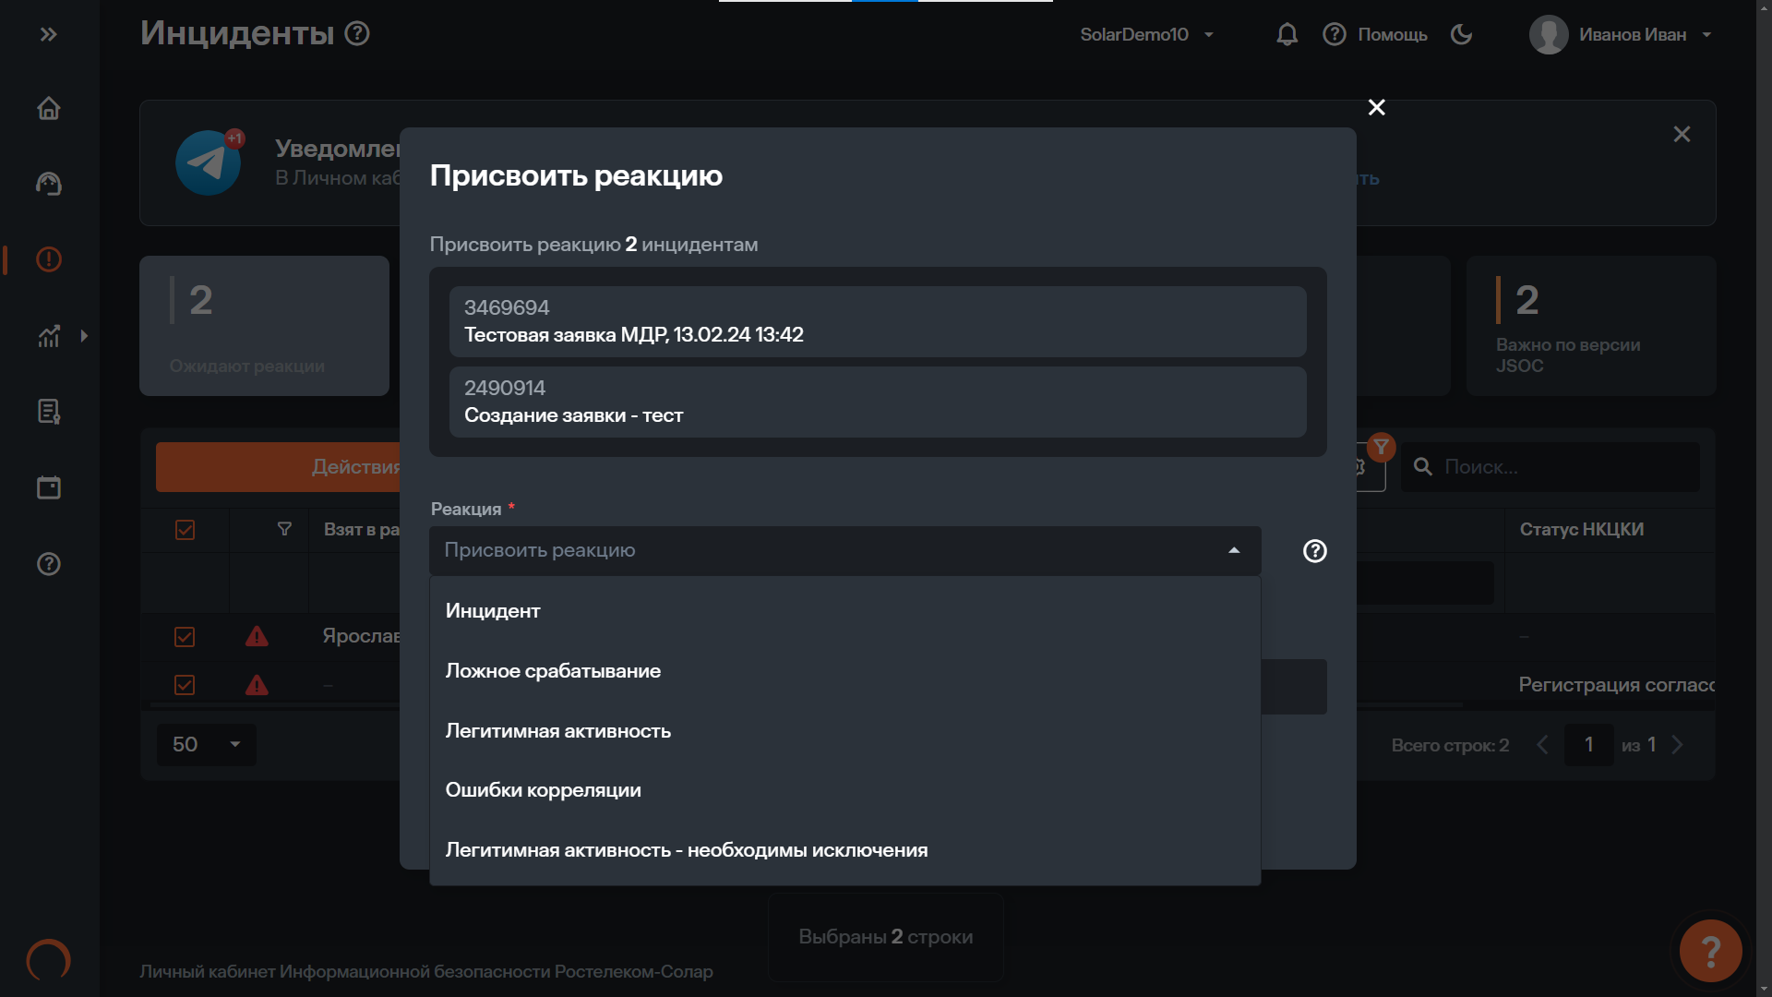This screenshot has height=997, width=1772.
Task: Open the calendar sidebar icon
Action: coord(49,487)
